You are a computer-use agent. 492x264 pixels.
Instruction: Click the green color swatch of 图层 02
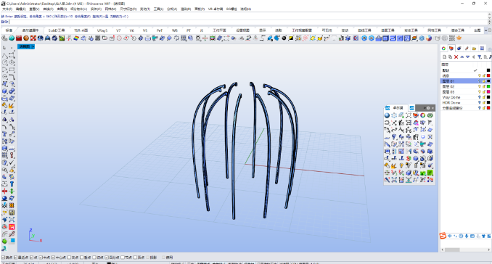488,86
